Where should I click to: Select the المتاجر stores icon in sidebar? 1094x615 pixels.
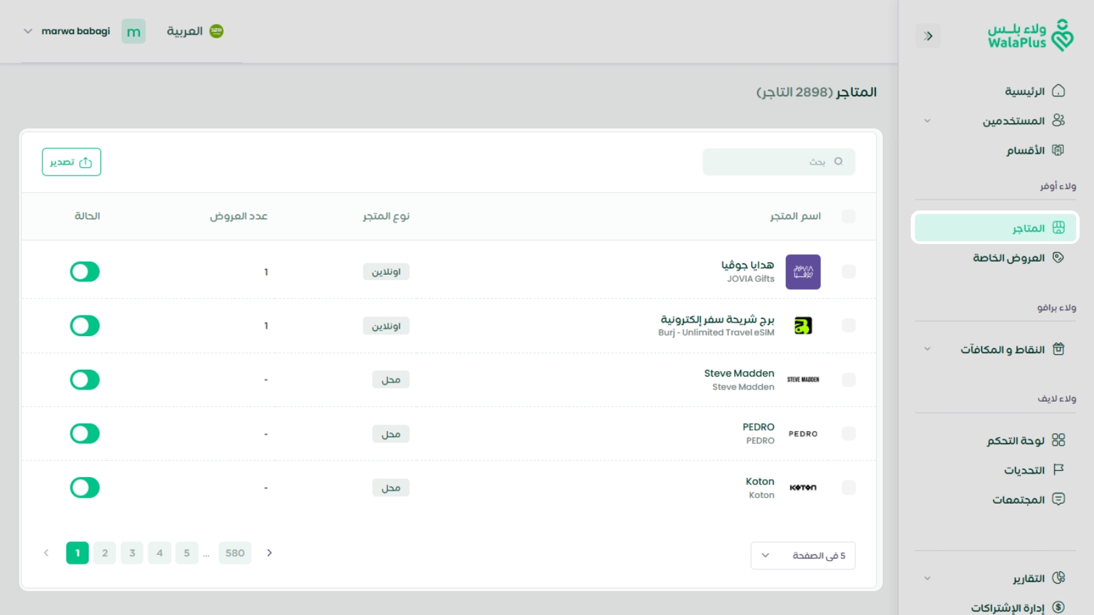pyautogui.click(x=1059, y=228)
